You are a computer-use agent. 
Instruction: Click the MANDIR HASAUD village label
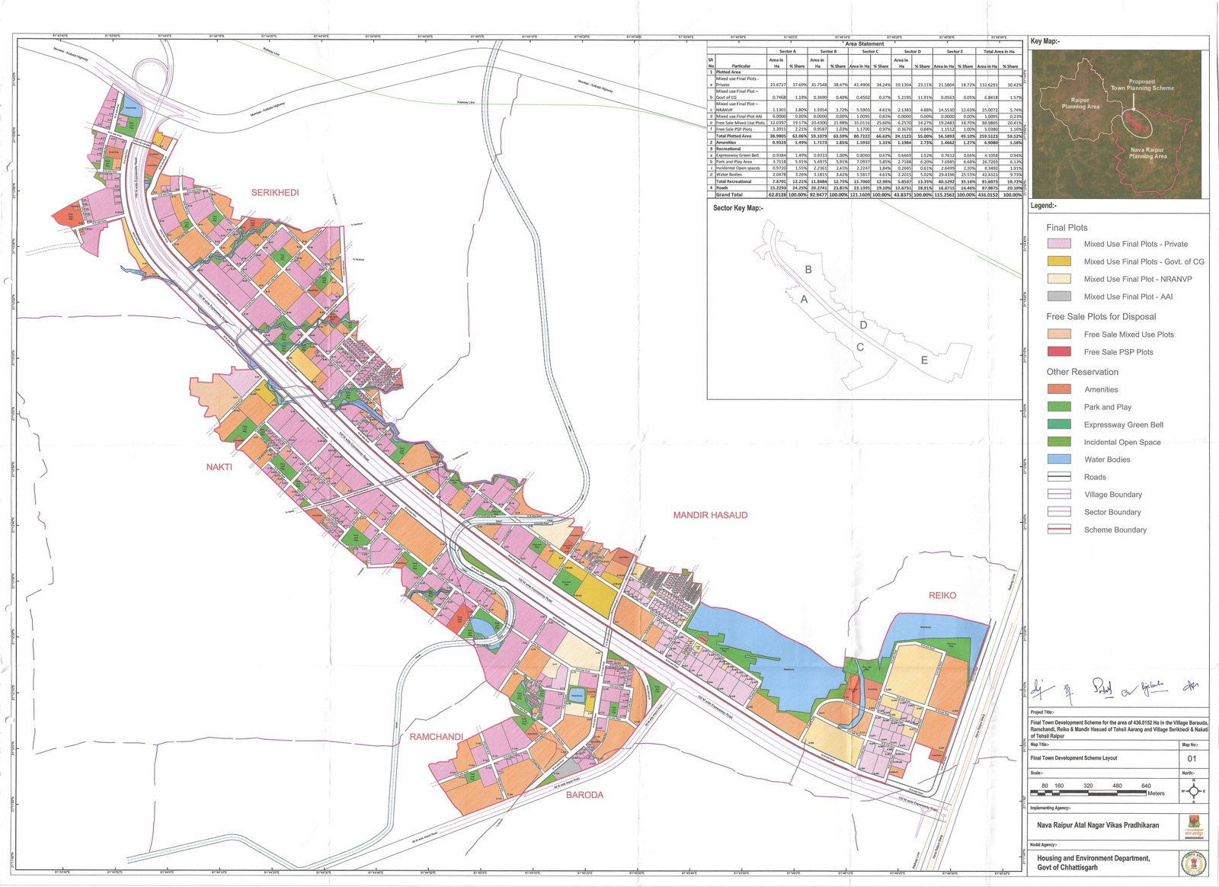710,515
